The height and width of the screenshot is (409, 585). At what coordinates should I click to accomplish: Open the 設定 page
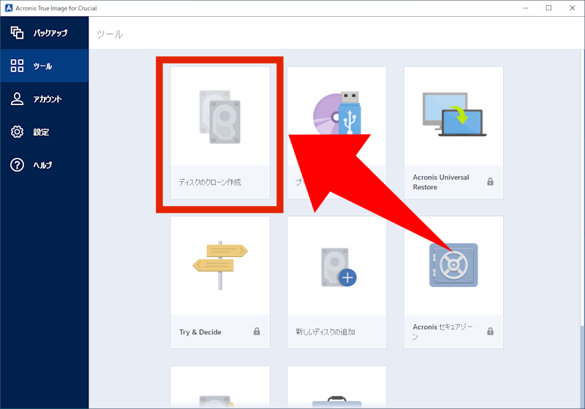pyautogui.click(x=45, y=132)
